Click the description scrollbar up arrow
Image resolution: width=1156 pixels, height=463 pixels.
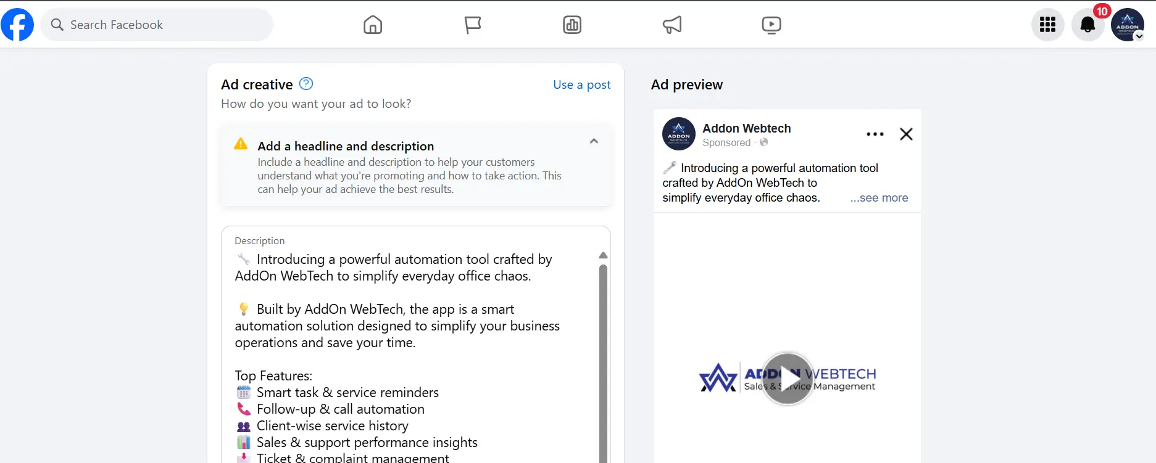(604, 255)
